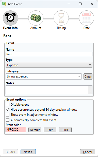Click the Notes scrollbar up arrow
Screen dimensions: 98x157
[x=90, y=88]
